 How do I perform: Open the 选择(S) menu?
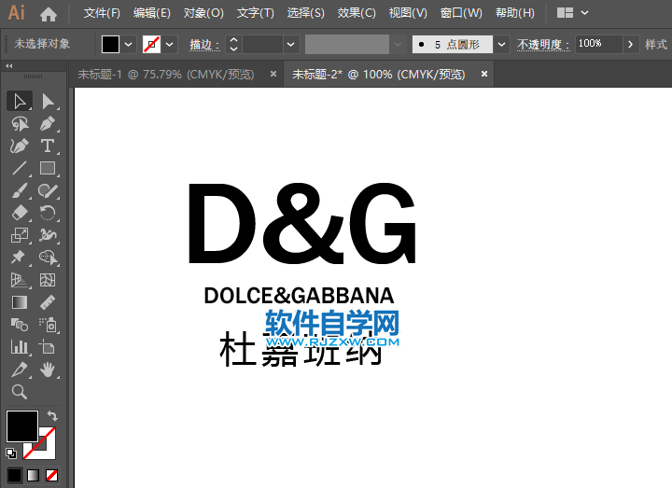[x=305, y=13]
